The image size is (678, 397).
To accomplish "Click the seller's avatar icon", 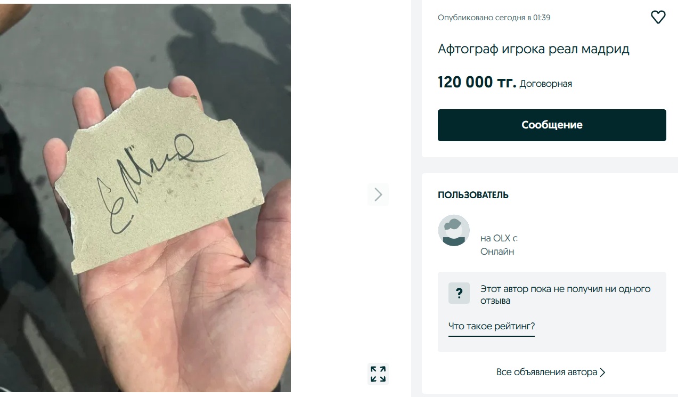I will pos(454,230).
